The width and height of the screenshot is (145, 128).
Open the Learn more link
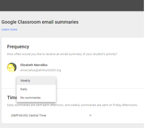tap(9, 29)
